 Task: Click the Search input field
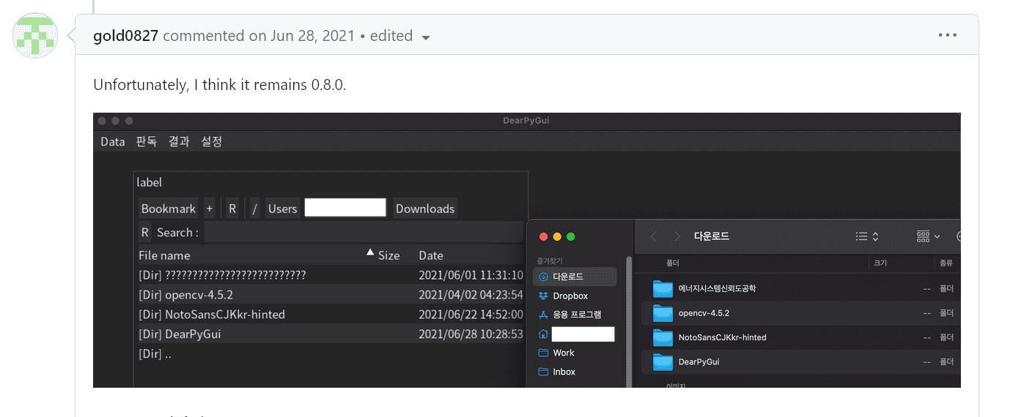tap(363, 233)
